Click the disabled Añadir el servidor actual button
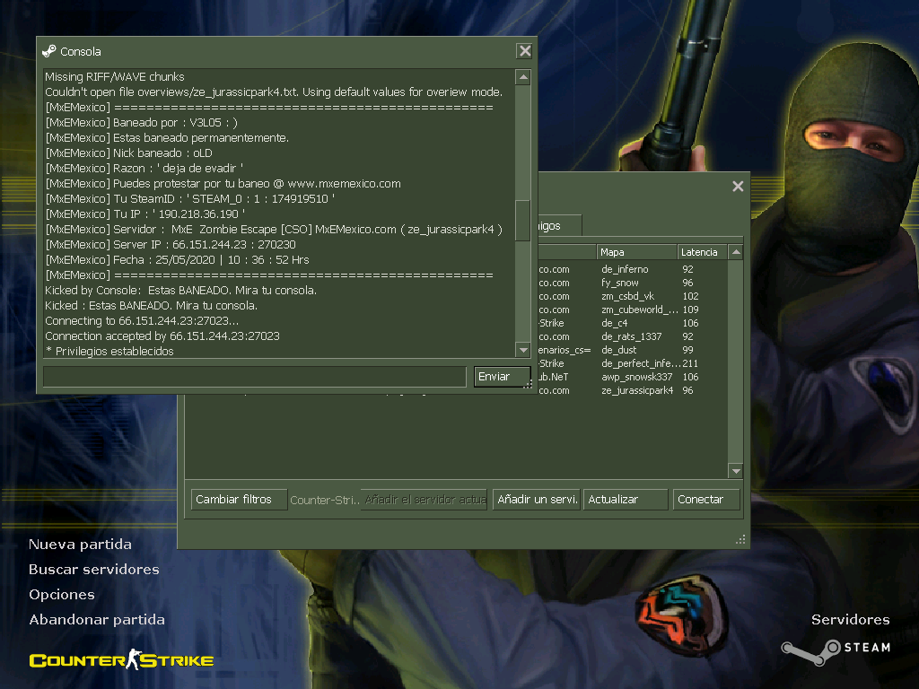The width and height of the screenshot is (919, 689). (x=424, y=499)
